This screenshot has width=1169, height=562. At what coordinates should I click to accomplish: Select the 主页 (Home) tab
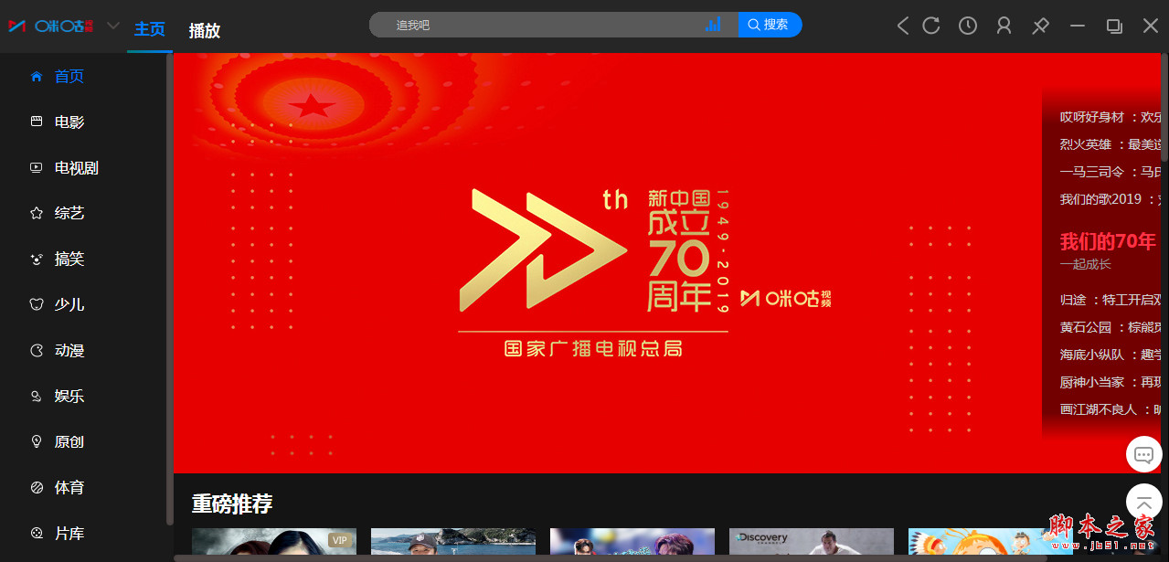[149, 29]
